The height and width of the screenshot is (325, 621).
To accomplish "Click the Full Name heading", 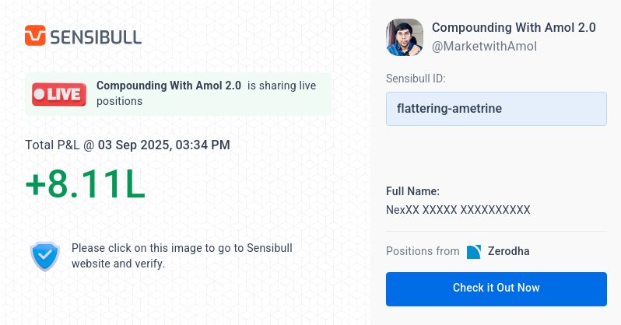I will click(x=412, y=191).
